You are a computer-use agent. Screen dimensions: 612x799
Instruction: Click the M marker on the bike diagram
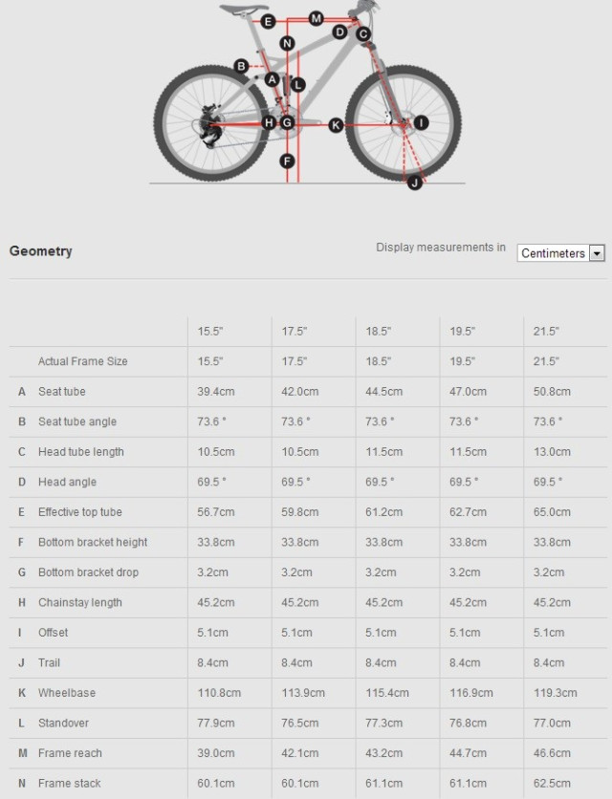pos(316,18)
